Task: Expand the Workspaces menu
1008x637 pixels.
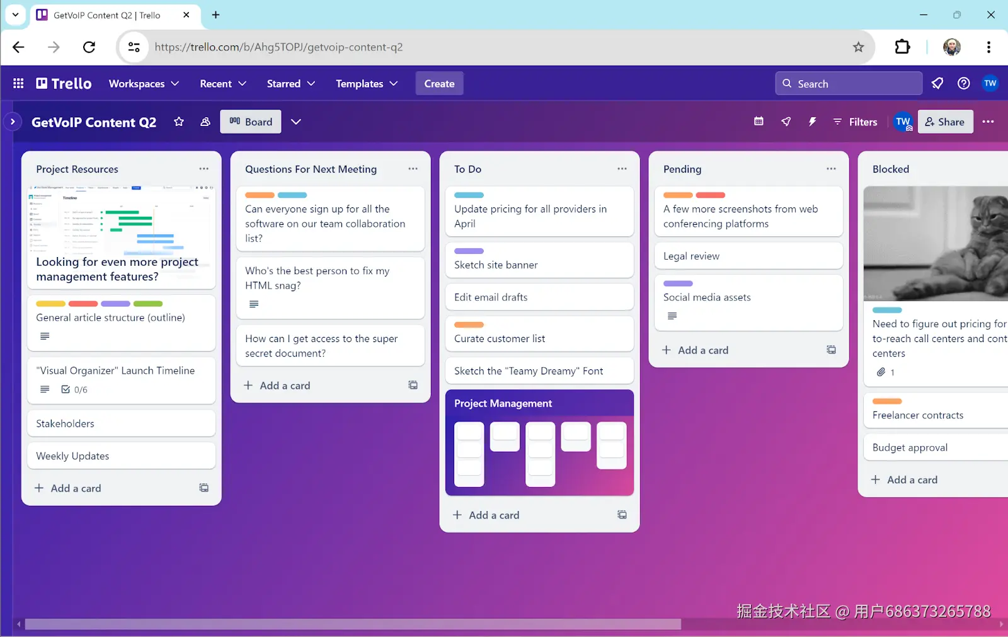Action: click(144, 83)
